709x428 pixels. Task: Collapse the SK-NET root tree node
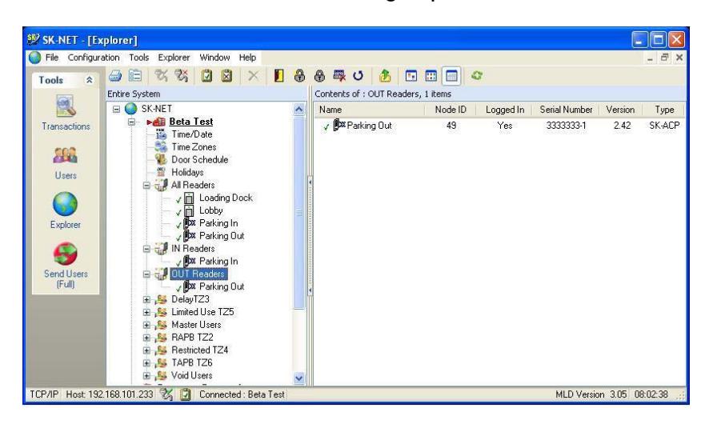[x=117, y=109]
